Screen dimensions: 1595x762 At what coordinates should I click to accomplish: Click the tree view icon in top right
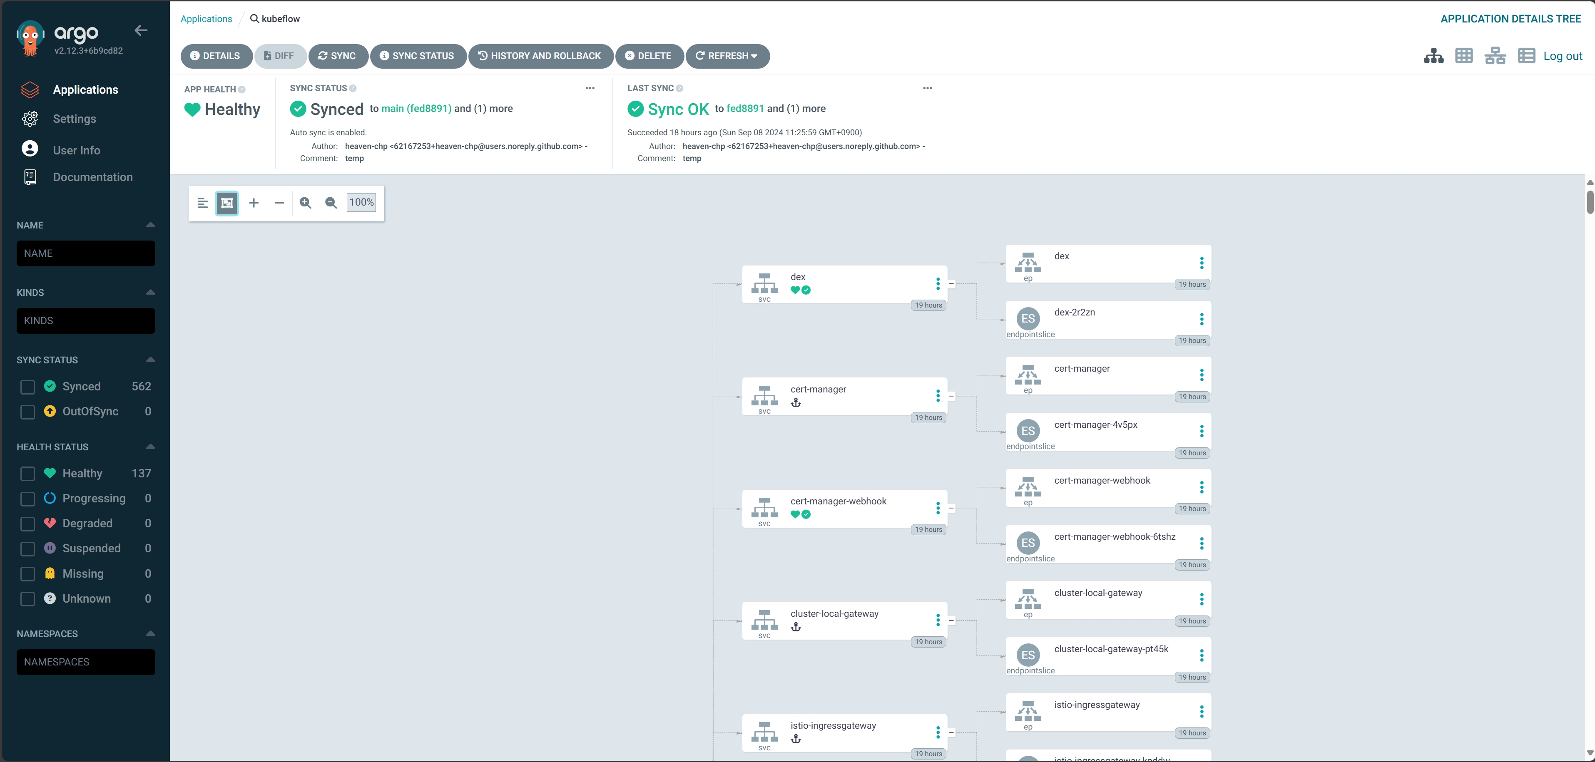pos(1433,56)
